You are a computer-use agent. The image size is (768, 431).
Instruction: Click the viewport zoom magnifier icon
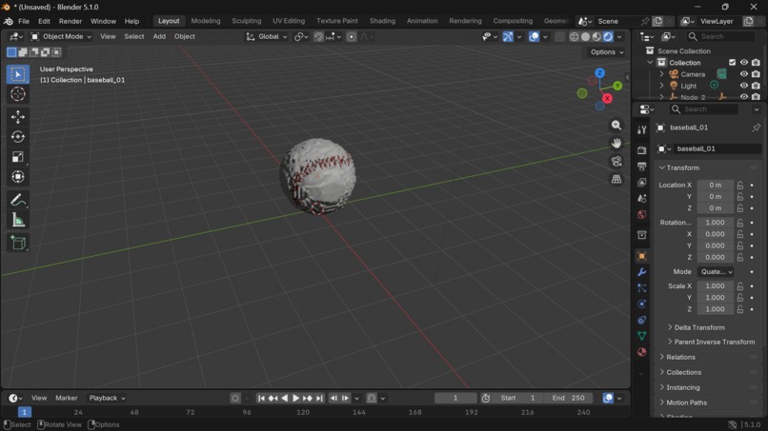click(616, 126)
